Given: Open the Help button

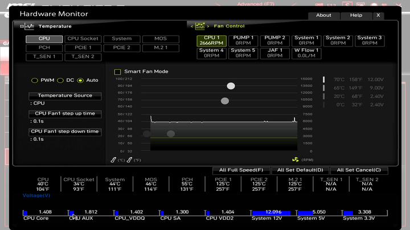Looking at the screenshot, I should 356,15.
